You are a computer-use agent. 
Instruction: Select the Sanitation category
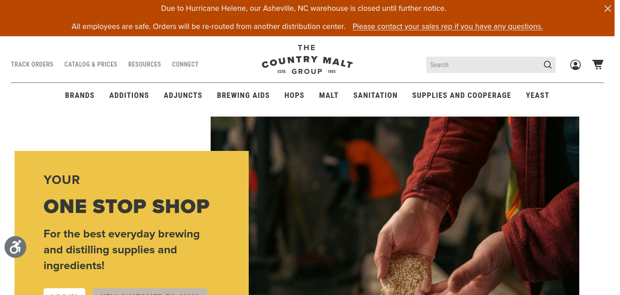click(375, 95)
